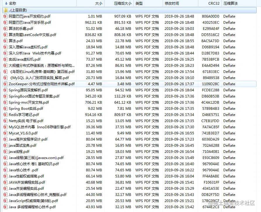The width and height of the screenshot is (261, 212).
Task: Click size value 962.31 KB
Action: (94, 22)
